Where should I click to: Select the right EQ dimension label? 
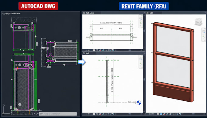(x=121, y=29)
